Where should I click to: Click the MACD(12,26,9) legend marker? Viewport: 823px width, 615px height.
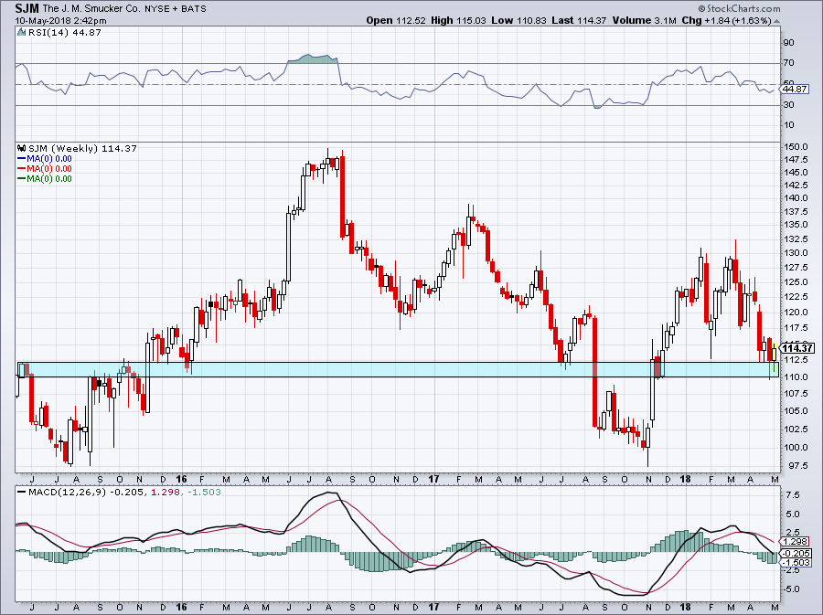22,493
